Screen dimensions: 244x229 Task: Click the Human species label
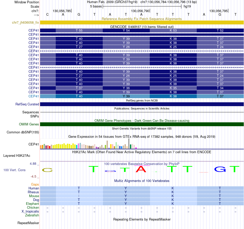pos(34,188)
